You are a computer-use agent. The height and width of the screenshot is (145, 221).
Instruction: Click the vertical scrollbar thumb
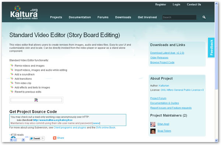pos(216,47)
